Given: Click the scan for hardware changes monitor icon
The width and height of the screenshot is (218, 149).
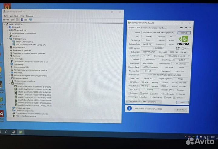Looking at the screenshot, I should tap(31, 20).
